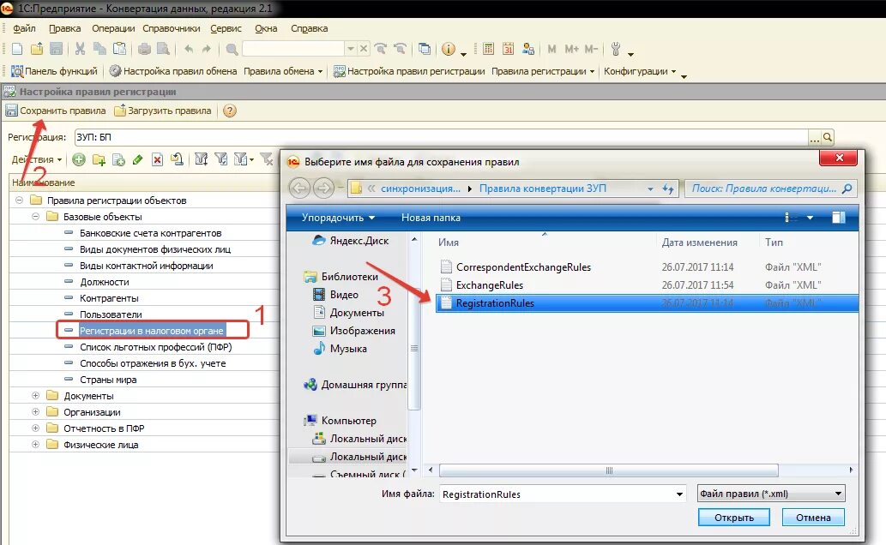
Task: Open the Actions dropdown menu
Action: click(x=37, y=160)
